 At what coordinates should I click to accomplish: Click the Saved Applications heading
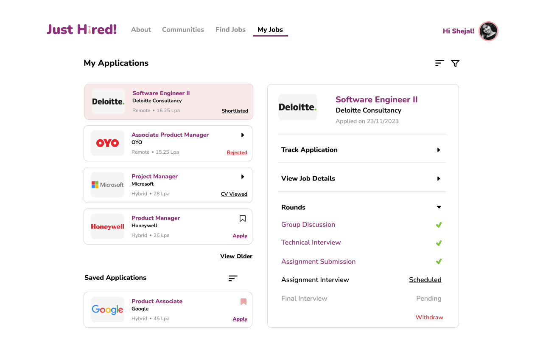point(115,278)
